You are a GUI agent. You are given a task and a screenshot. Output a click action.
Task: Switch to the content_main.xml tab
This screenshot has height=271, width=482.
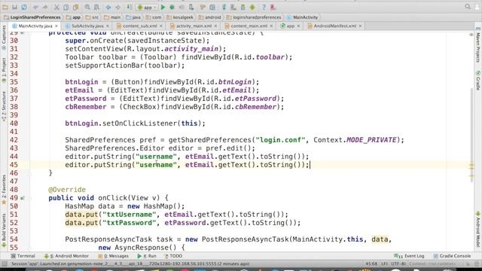point(249,26)
